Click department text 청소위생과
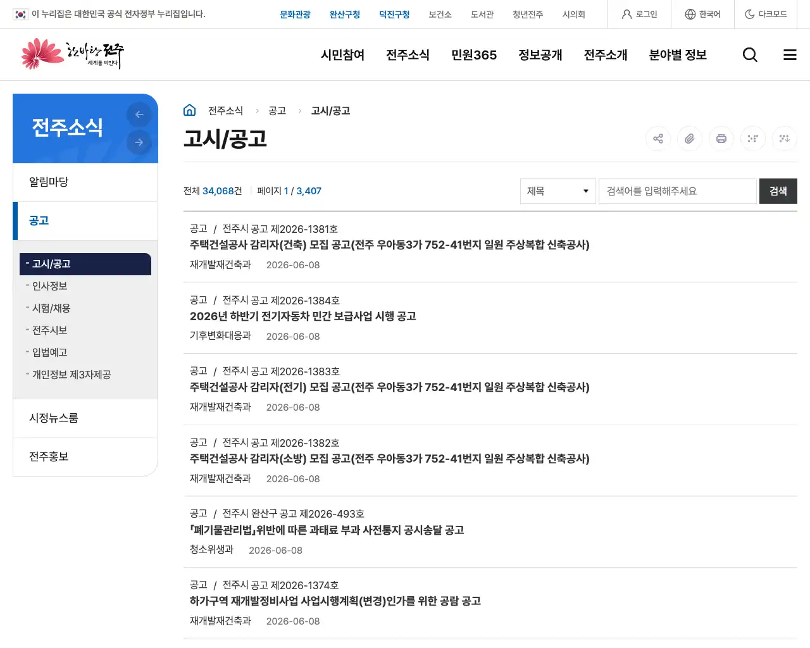 pyautogui.click(x=211, y=549)
